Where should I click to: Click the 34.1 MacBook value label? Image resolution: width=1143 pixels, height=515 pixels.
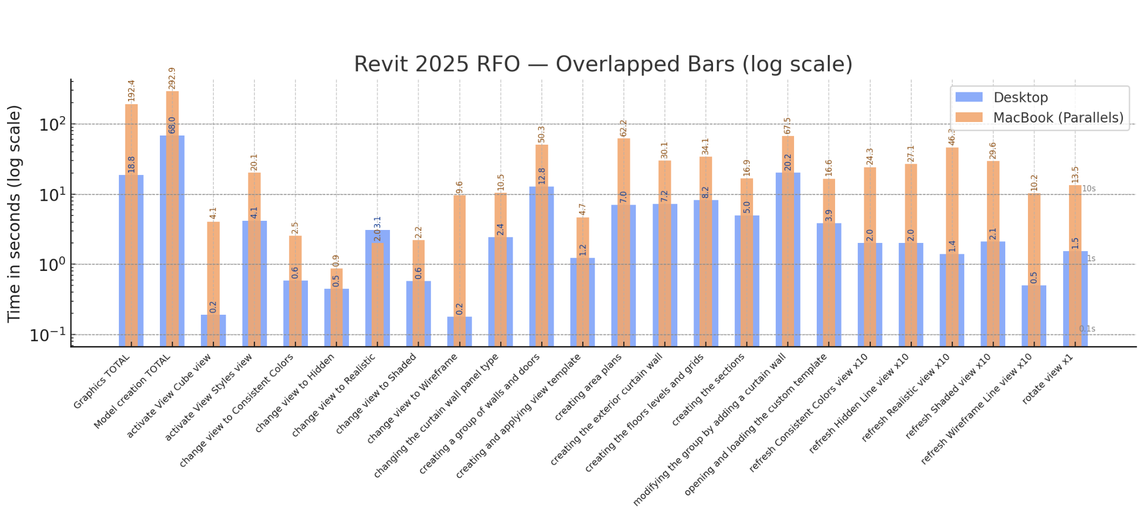pos(706,146)
